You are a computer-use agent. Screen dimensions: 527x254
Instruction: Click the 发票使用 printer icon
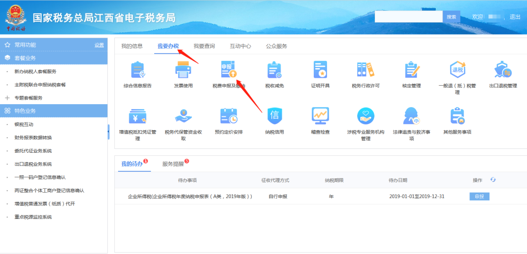183,71
